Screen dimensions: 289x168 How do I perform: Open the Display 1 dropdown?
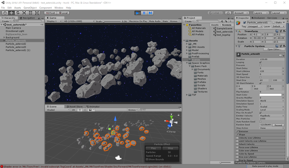click(x=54, y=21)
